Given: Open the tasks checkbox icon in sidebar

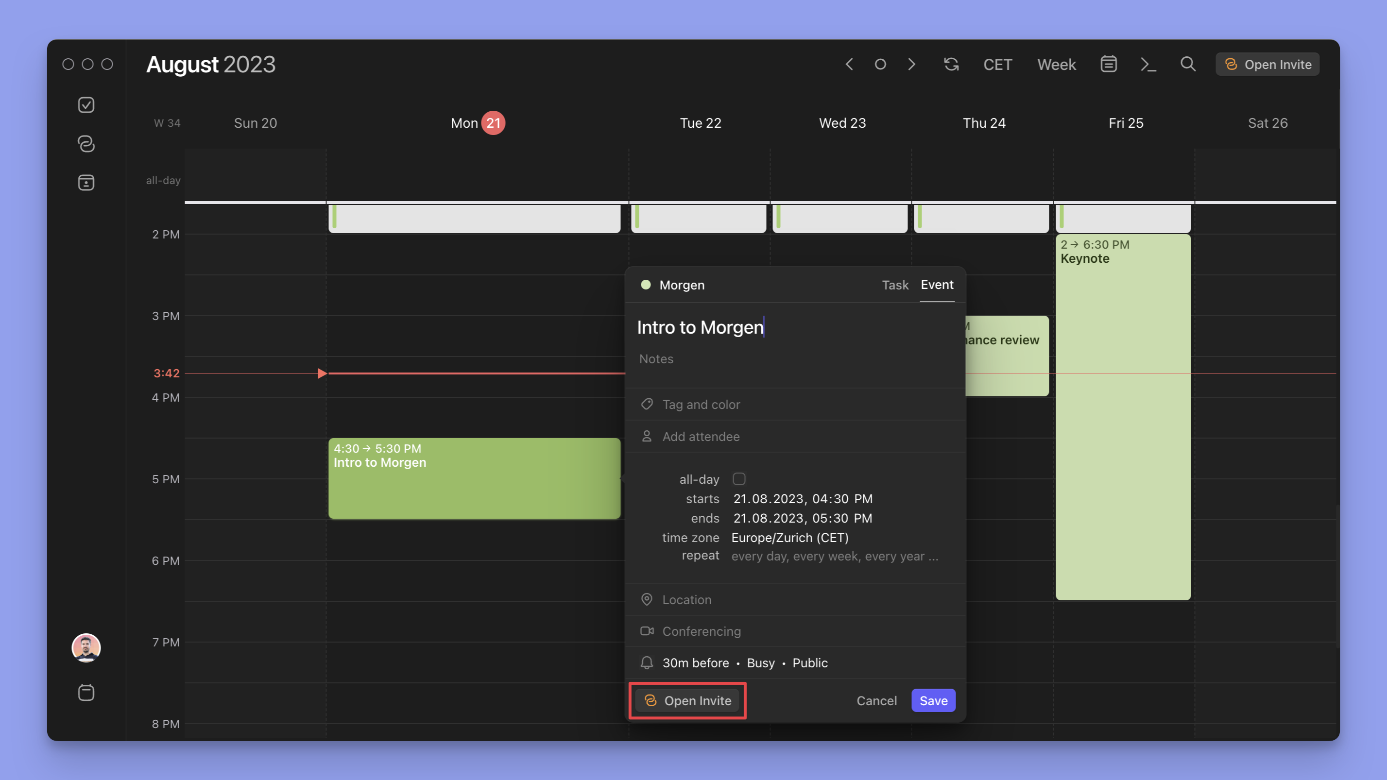Looking at the screenshot, I should pyautogui.click(x=86, y=105).
